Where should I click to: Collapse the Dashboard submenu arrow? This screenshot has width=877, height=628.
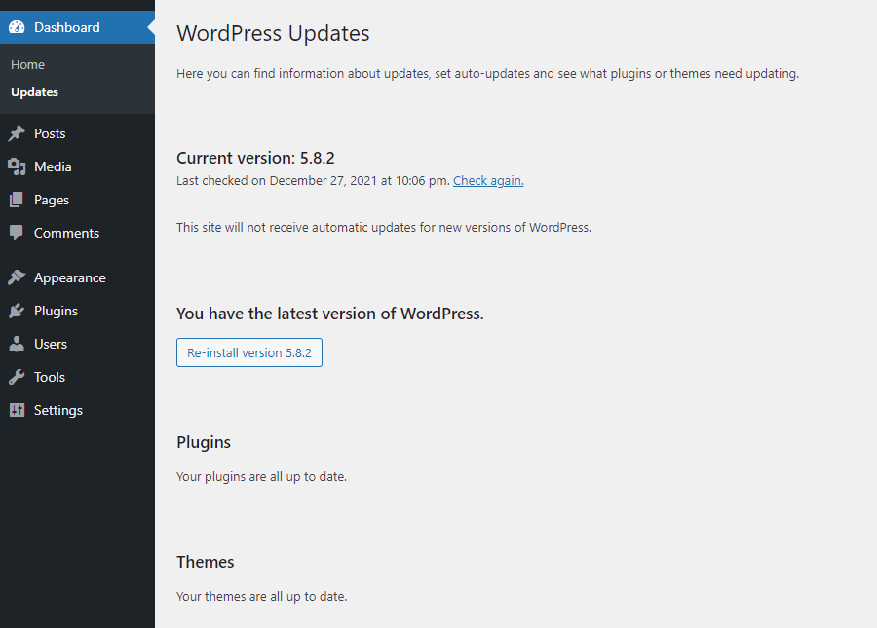[151, 27]
